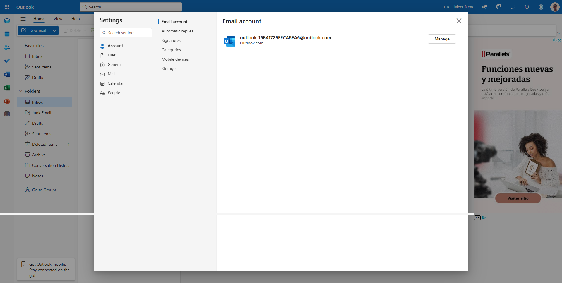Select Mail settings category
The width and height of the screenshot is (562, 283).
click(x=126, y=74)
